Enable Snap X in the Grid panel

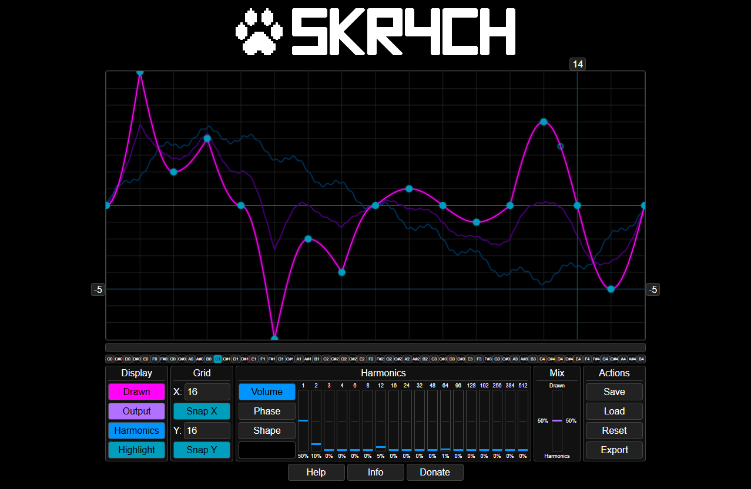202,411
